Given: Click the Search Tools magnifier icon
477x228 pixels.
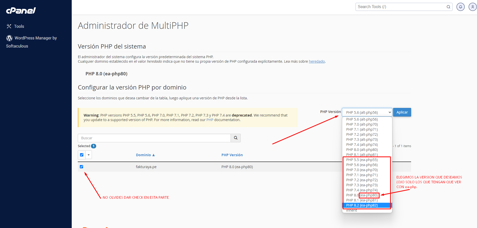Looking at the screenshot, I should click(448, 7).
